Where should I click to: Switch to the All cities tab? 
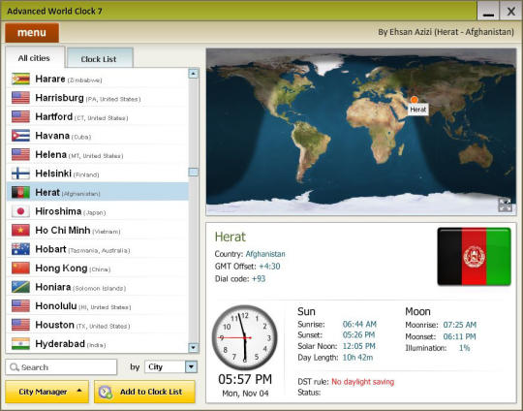pyautogui.click(x=34, y=58)
